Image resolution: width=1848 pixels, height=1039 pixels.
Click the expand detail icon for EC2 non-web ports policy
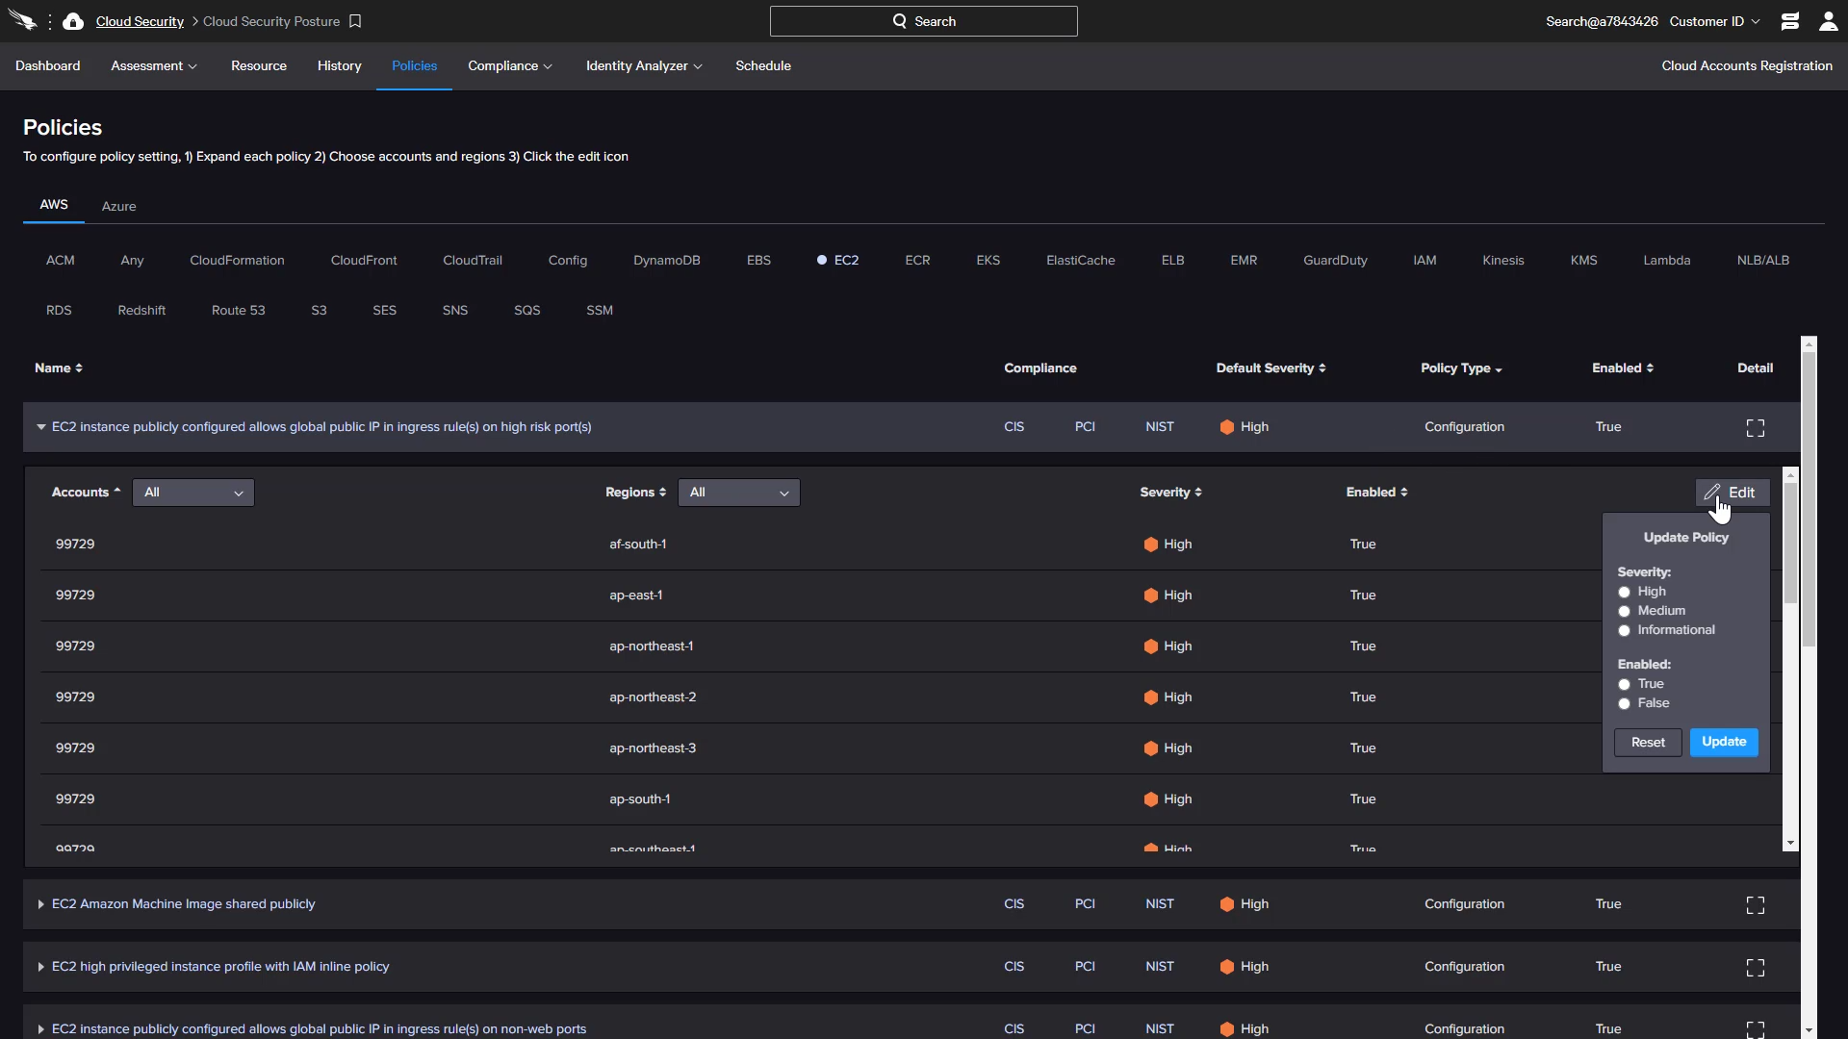1756,1027
